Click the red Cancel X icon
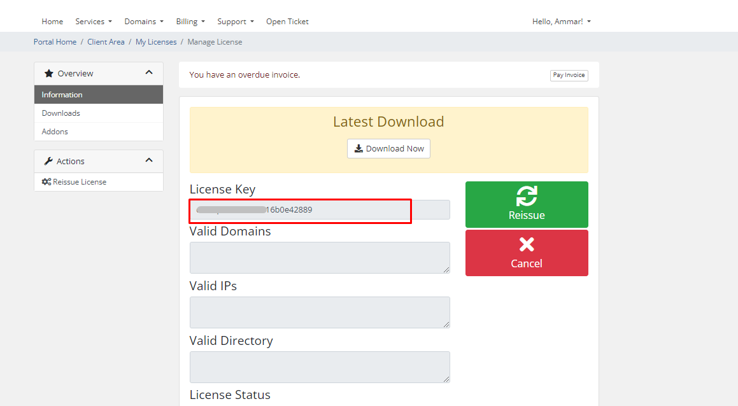Image resolution: width=738 pixels, height=406 pixels. (x=527, y=244)
